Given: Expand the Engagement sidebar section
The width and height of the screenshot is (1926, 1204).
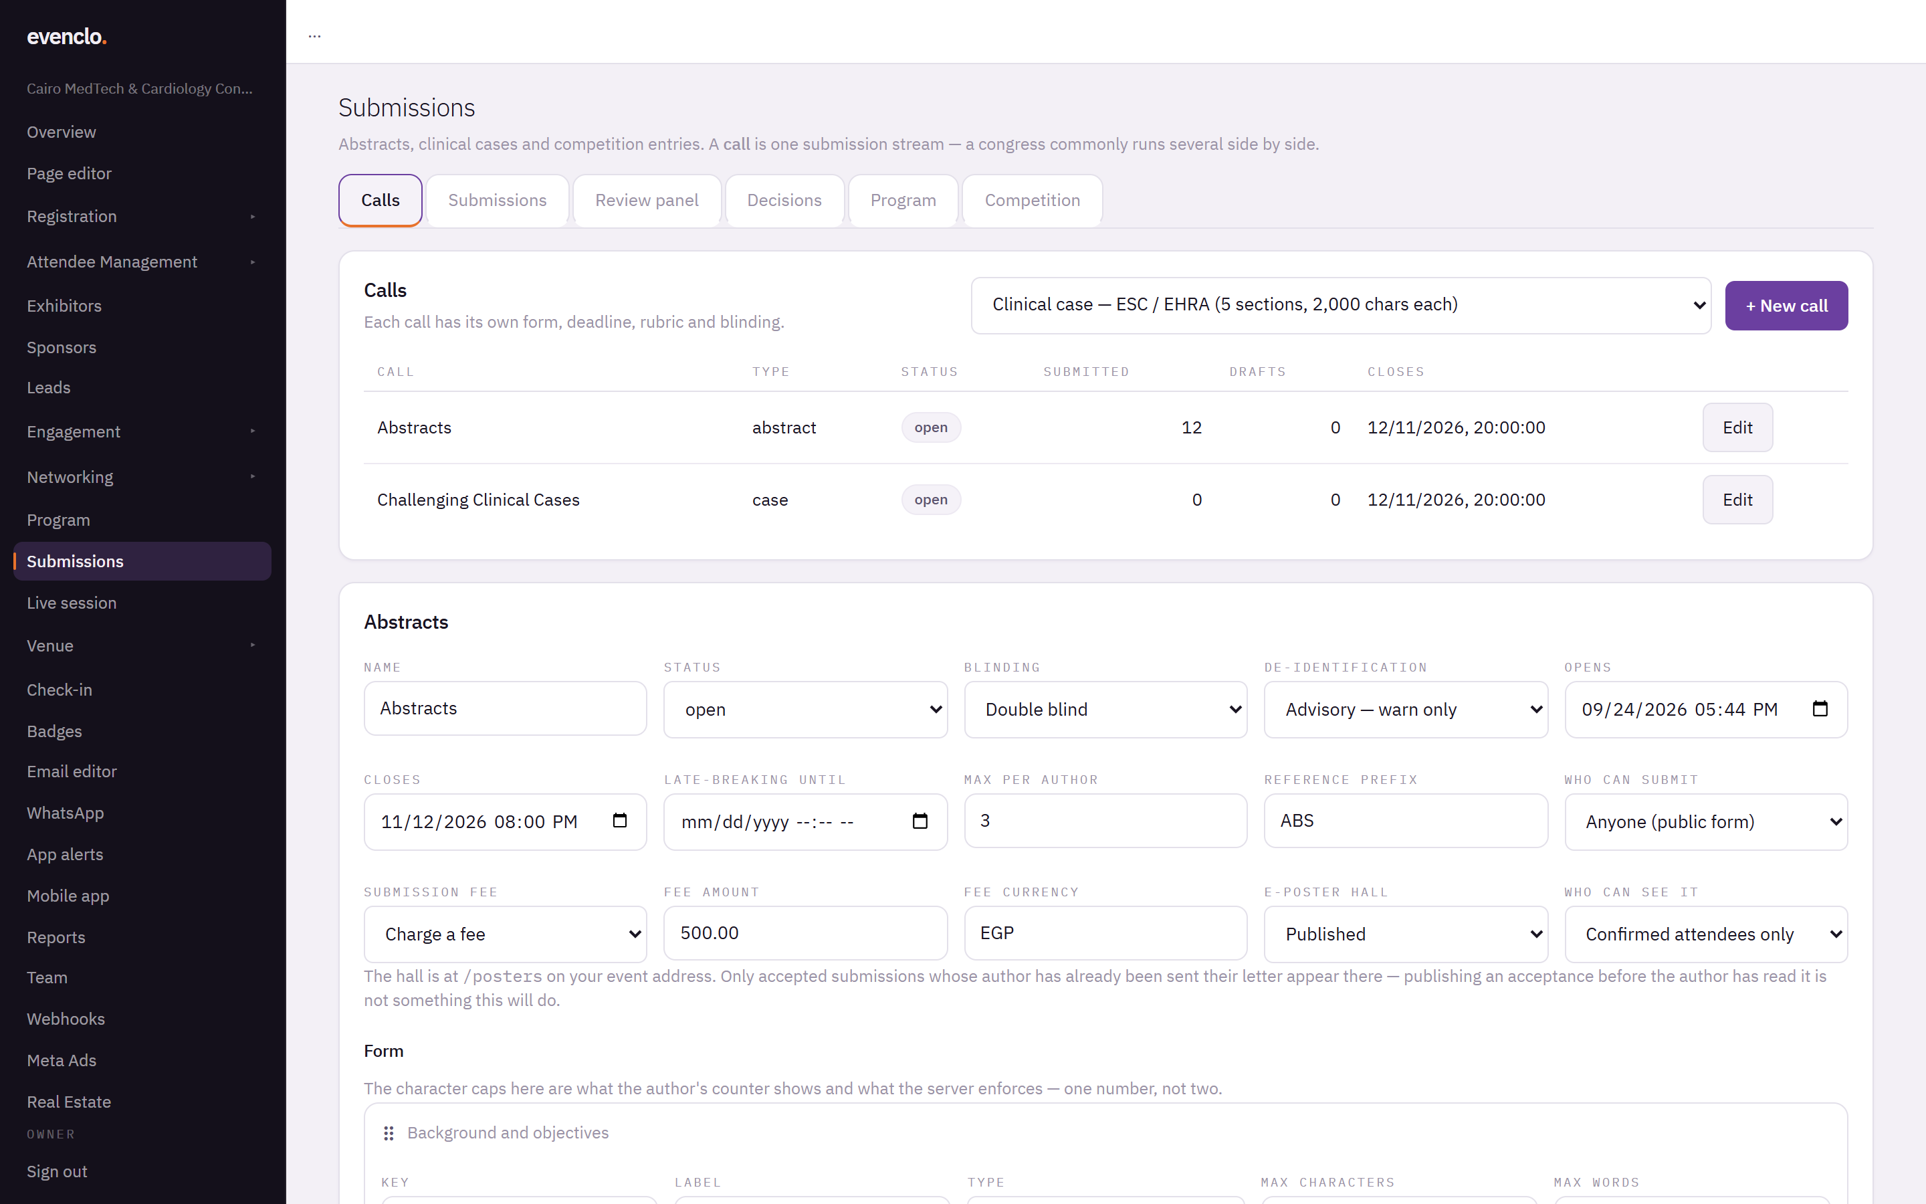Looking at the screenshot, I should 142,431.
